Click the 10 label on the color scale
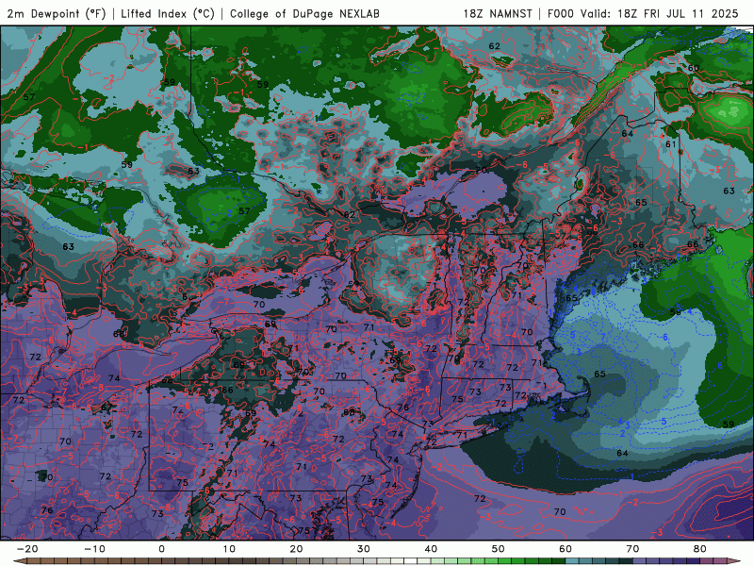This screenshot has width=754, height=566. (x=229, y=549)
